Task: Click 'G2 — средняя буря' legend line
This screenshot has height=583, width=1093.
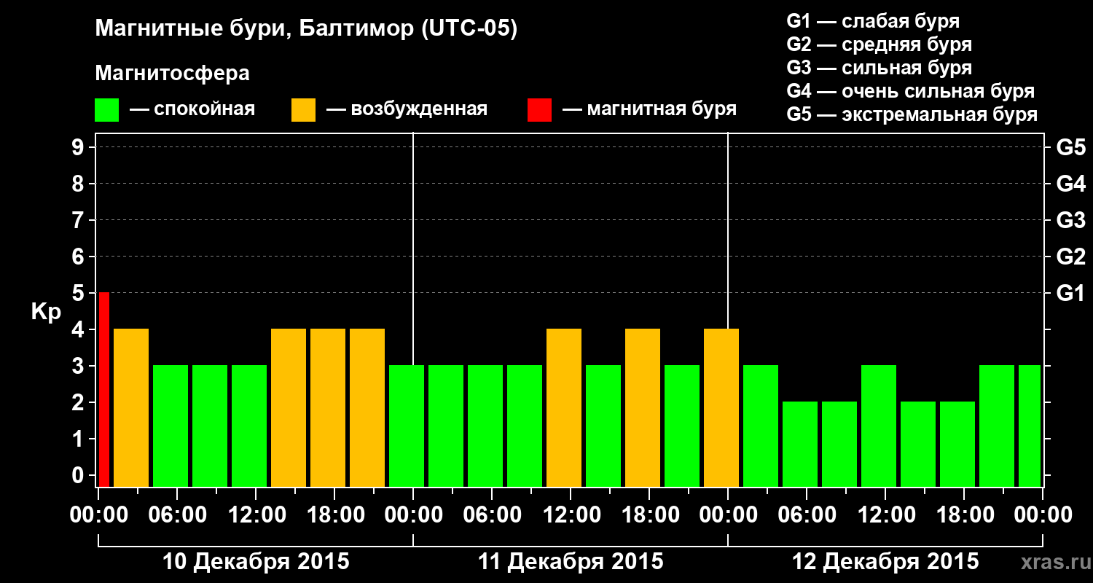Action: pyautogui.click(x=879, y=44)
